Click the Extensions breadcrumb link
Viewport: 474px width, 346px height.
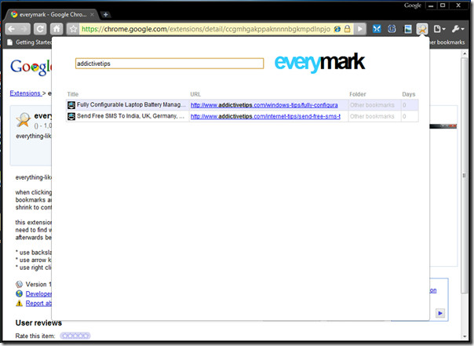[x=25, y=93]
